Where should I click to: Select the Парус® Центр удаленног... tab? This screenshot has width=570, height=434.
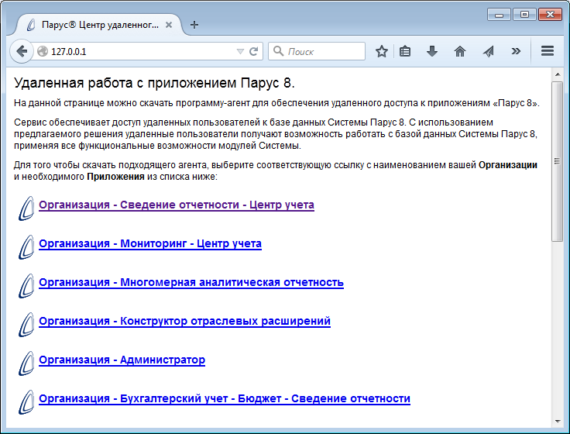click(x=98, y=25)
